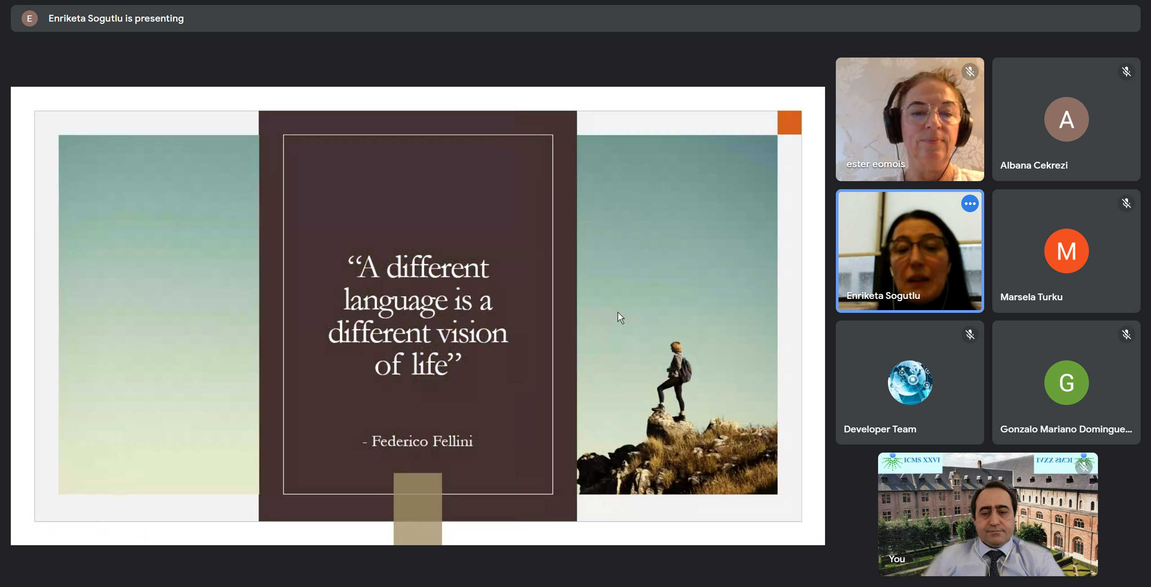
Task: Click muted mic icon on Developer Team tile
Action: (x=970, y=335)
